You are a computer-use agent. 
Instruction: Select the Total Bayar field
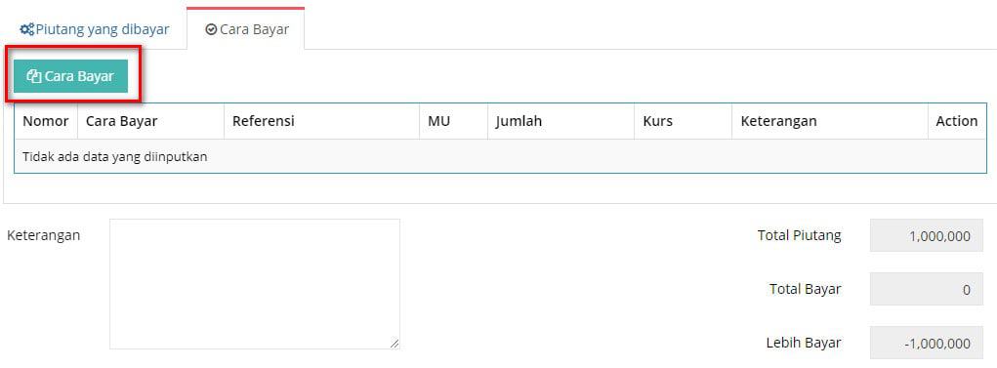click(927, 289)
